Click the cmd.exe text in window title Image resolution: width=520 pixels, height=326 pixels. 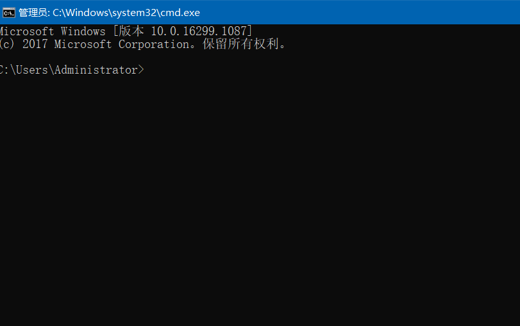click(181, 12)
